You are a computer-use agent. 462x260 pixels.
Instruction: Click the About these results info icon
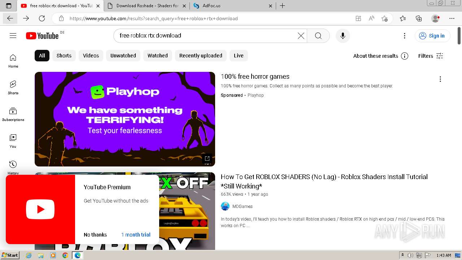click(405, 56)
